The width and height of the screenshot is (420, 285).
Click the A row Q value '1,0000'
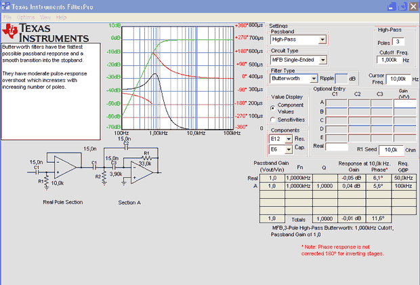[324, 186]
